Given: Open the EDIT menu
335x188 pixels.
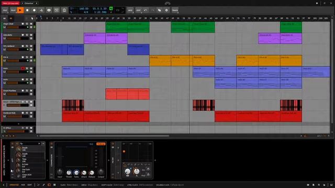Looking at the screenshot, I should pos(139,10).
